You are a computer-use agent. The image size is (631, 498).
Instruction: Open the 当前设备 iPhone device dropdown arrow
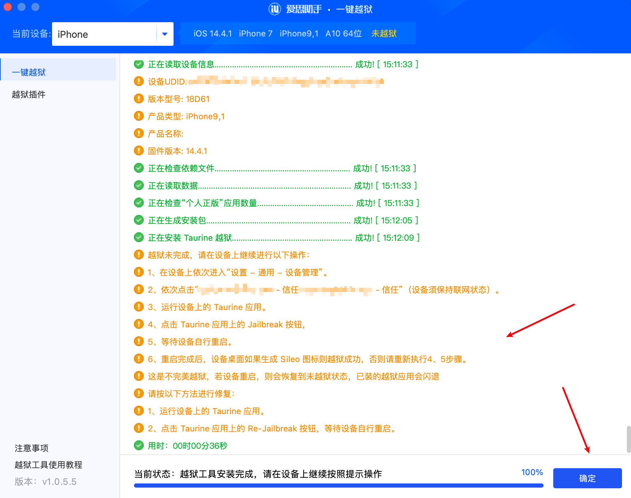pos(165,34)
